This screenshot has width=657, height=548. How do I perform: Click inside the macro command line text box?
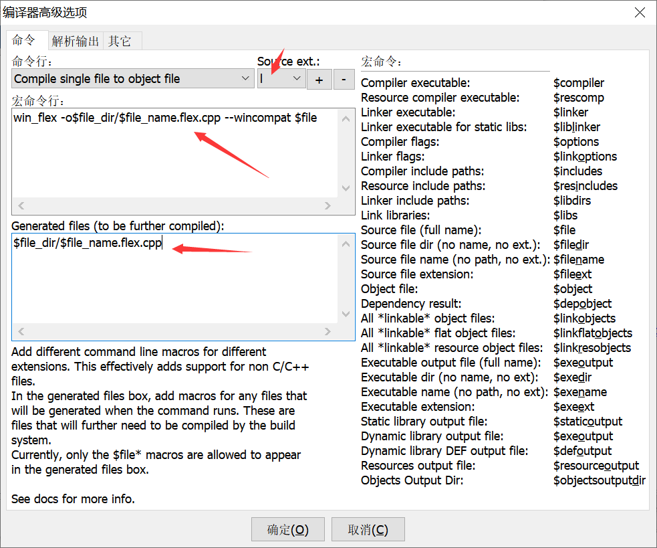point(174,153)
